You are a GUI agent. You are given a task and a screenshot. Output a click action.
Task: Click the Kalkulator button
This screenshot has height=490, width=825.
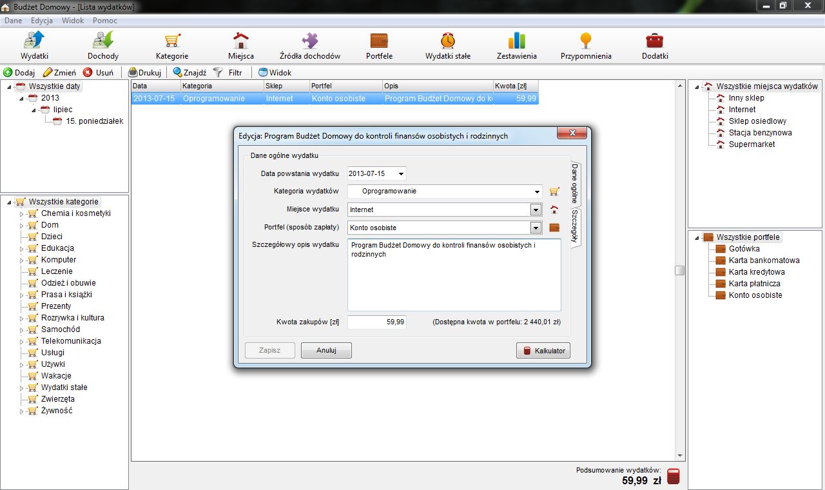(x=543, y=351)
